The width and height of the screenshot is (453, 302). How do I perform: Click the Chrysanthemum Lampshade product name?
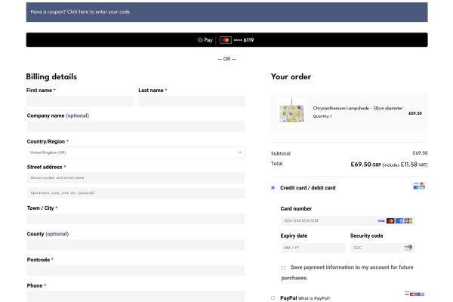tap(358, 108)
